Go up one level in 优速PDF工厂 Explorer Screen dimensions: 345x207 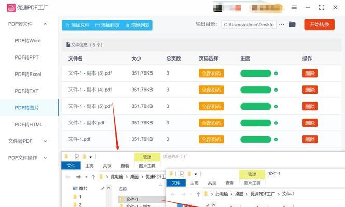93,176
